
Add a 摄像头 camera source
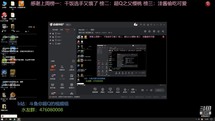[103, 90]
